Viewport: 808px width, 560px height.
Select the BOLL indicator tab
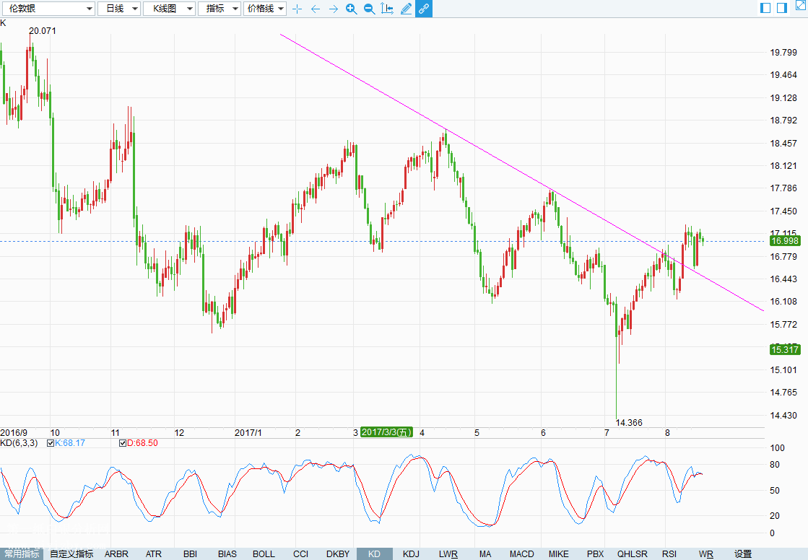click(264, 554)
